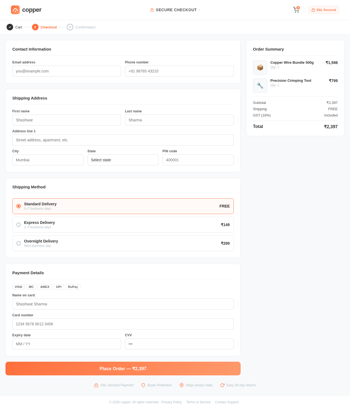Click the RuPay payment badge
Viewport: 350px width, 409px height.
tap(73, 287)
